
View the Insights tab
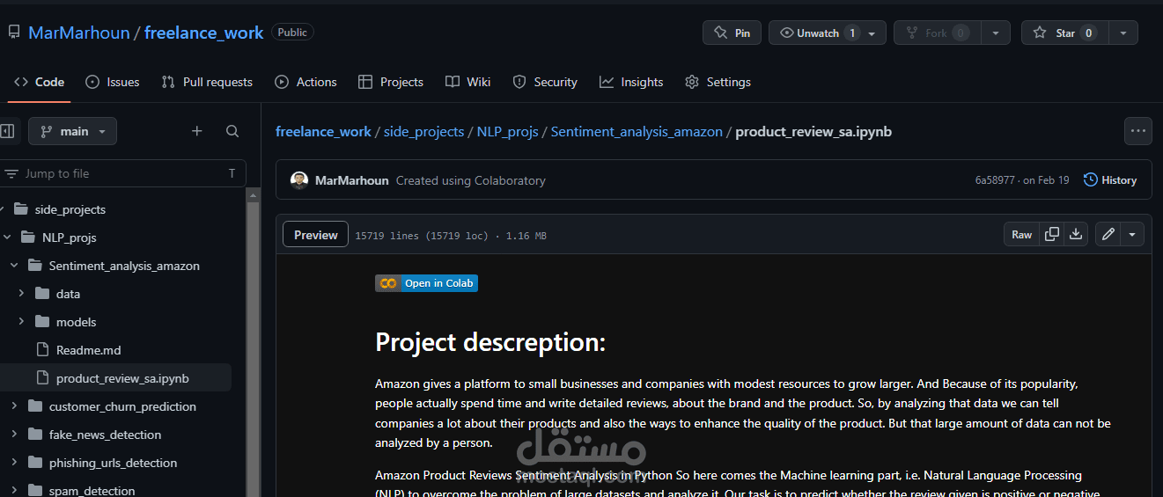(x=631, y=82)
